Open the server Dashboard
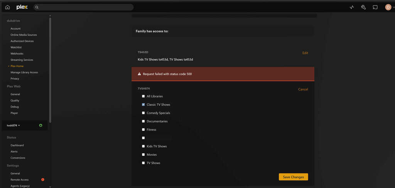This screenshot has height=188, width=395. pos(17,145)
